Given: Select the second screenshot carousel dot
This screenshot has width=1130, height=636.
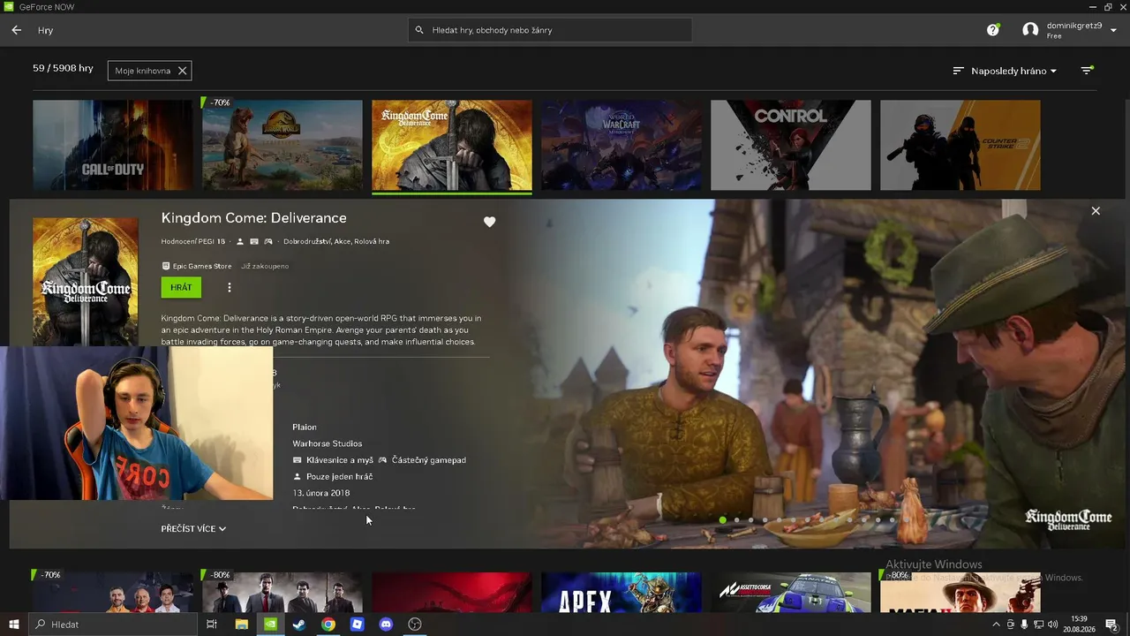Looking at the screenshot, I should pos(737,520).
